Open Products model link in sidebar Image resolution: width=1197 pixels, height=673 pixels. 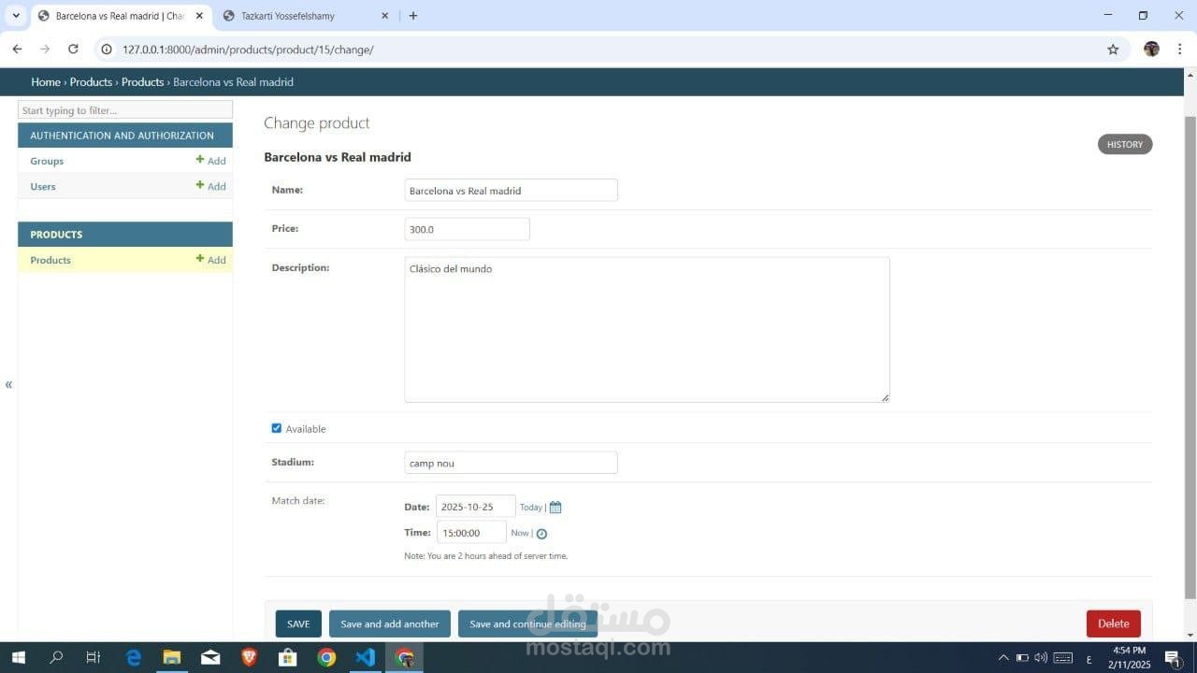click(50, 260)
